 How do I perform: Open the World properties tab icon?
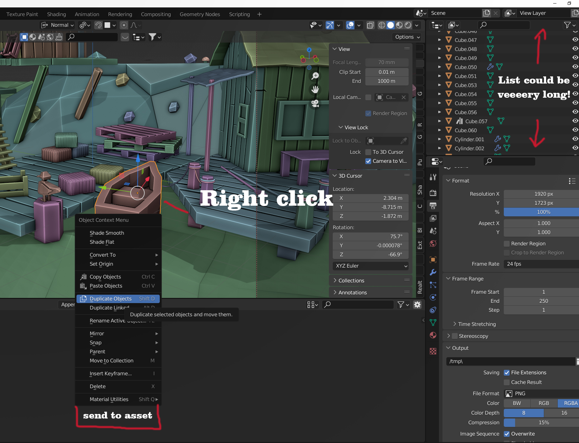coord(433,243)
